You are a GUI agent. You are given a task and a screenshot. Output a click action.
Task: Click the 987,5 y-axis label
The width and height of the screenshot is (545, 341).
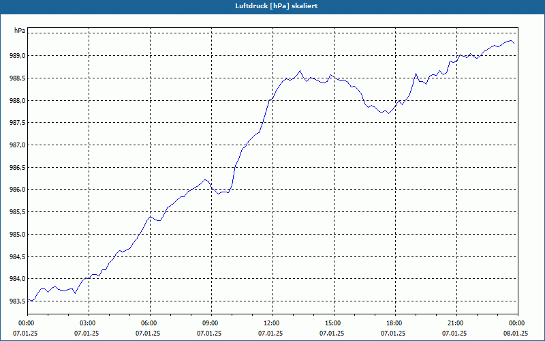point(19,123)
